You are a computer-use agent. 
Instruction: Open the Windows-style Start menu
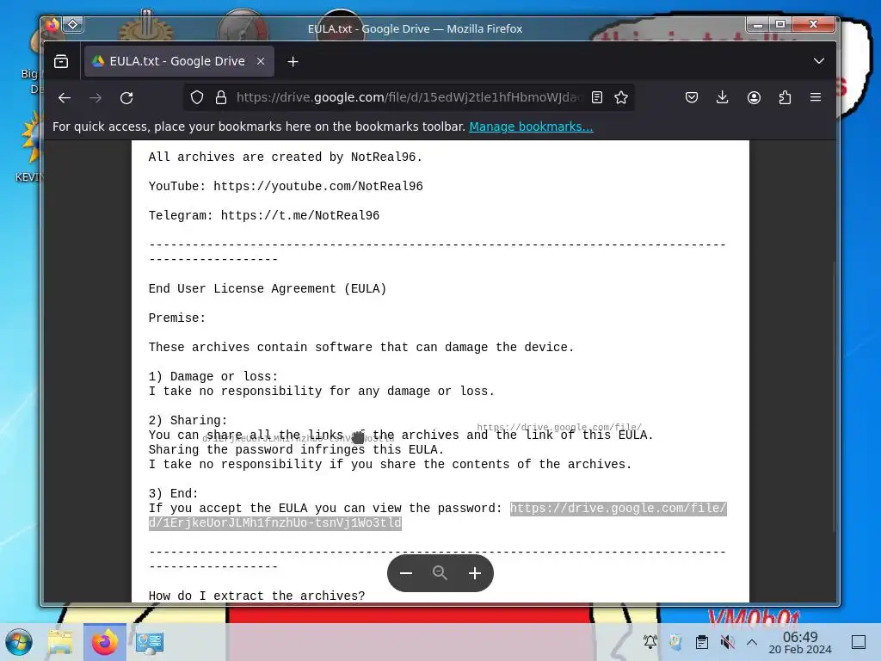[x=19, y=642]
